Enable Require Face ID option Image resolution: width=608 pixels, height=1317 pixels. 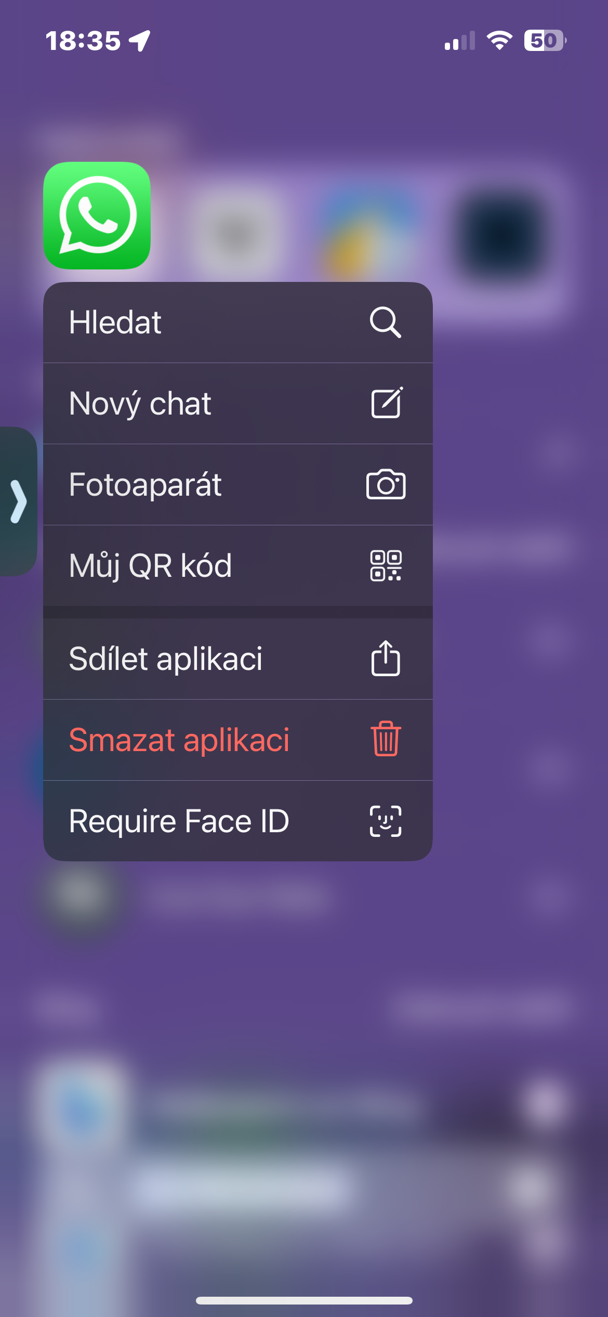pos(179,821)
